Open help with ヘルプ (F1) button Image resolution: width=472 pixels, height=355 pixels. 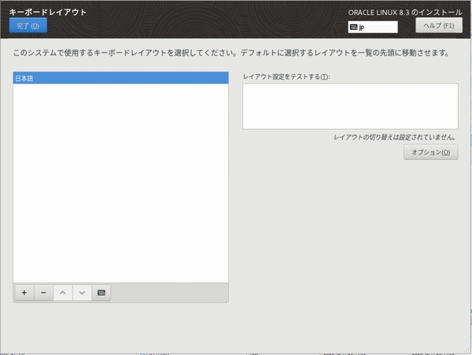pos(439,26)
